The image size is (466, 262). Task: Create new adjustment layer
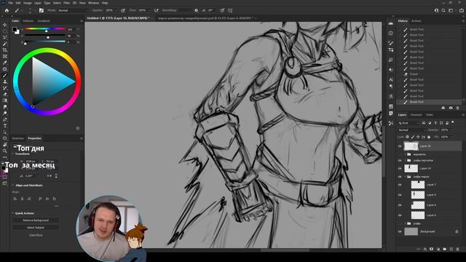pos(438,249)
